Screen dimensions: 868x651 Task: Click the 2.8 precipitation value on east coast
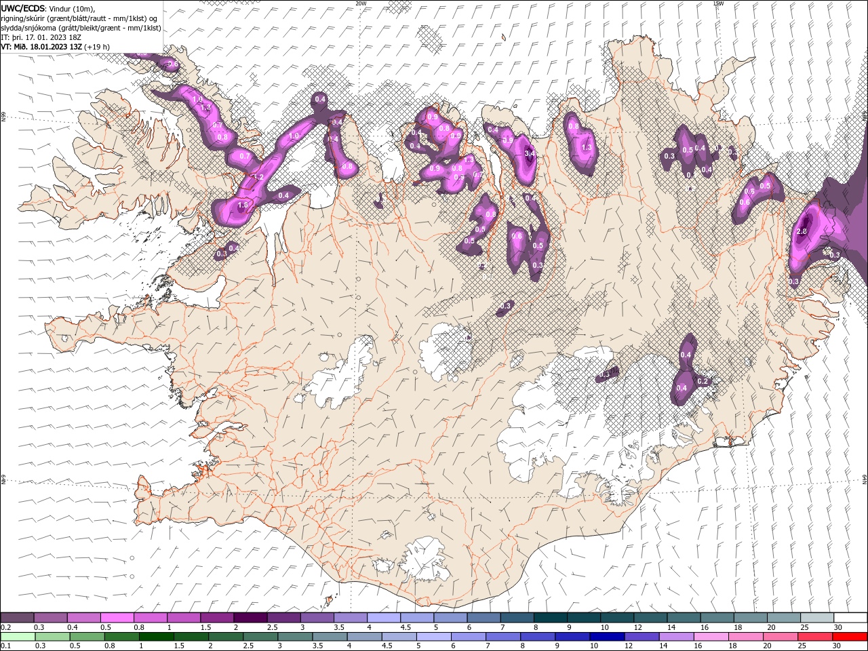tap(802, 232)
